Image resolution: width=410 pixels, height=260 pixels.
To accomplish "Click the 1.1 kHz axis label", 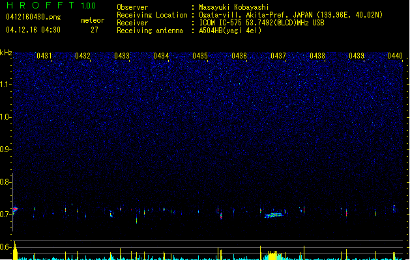I will [x=5, y=84].
